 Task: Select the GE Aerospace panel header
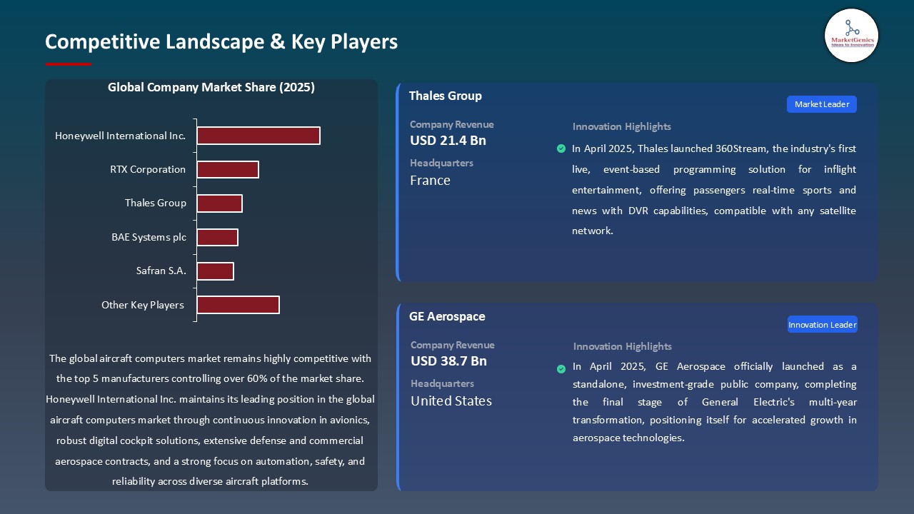coord(447,316)
